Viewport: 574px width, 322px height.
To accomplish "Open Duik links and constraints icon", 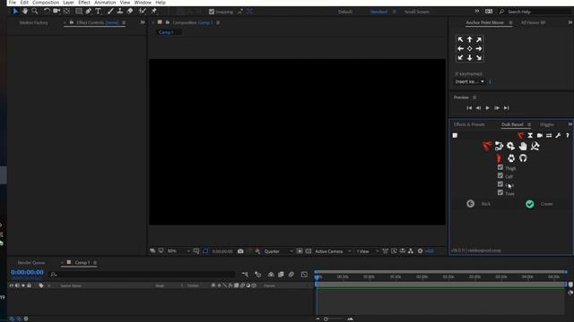I will (499, 146).
